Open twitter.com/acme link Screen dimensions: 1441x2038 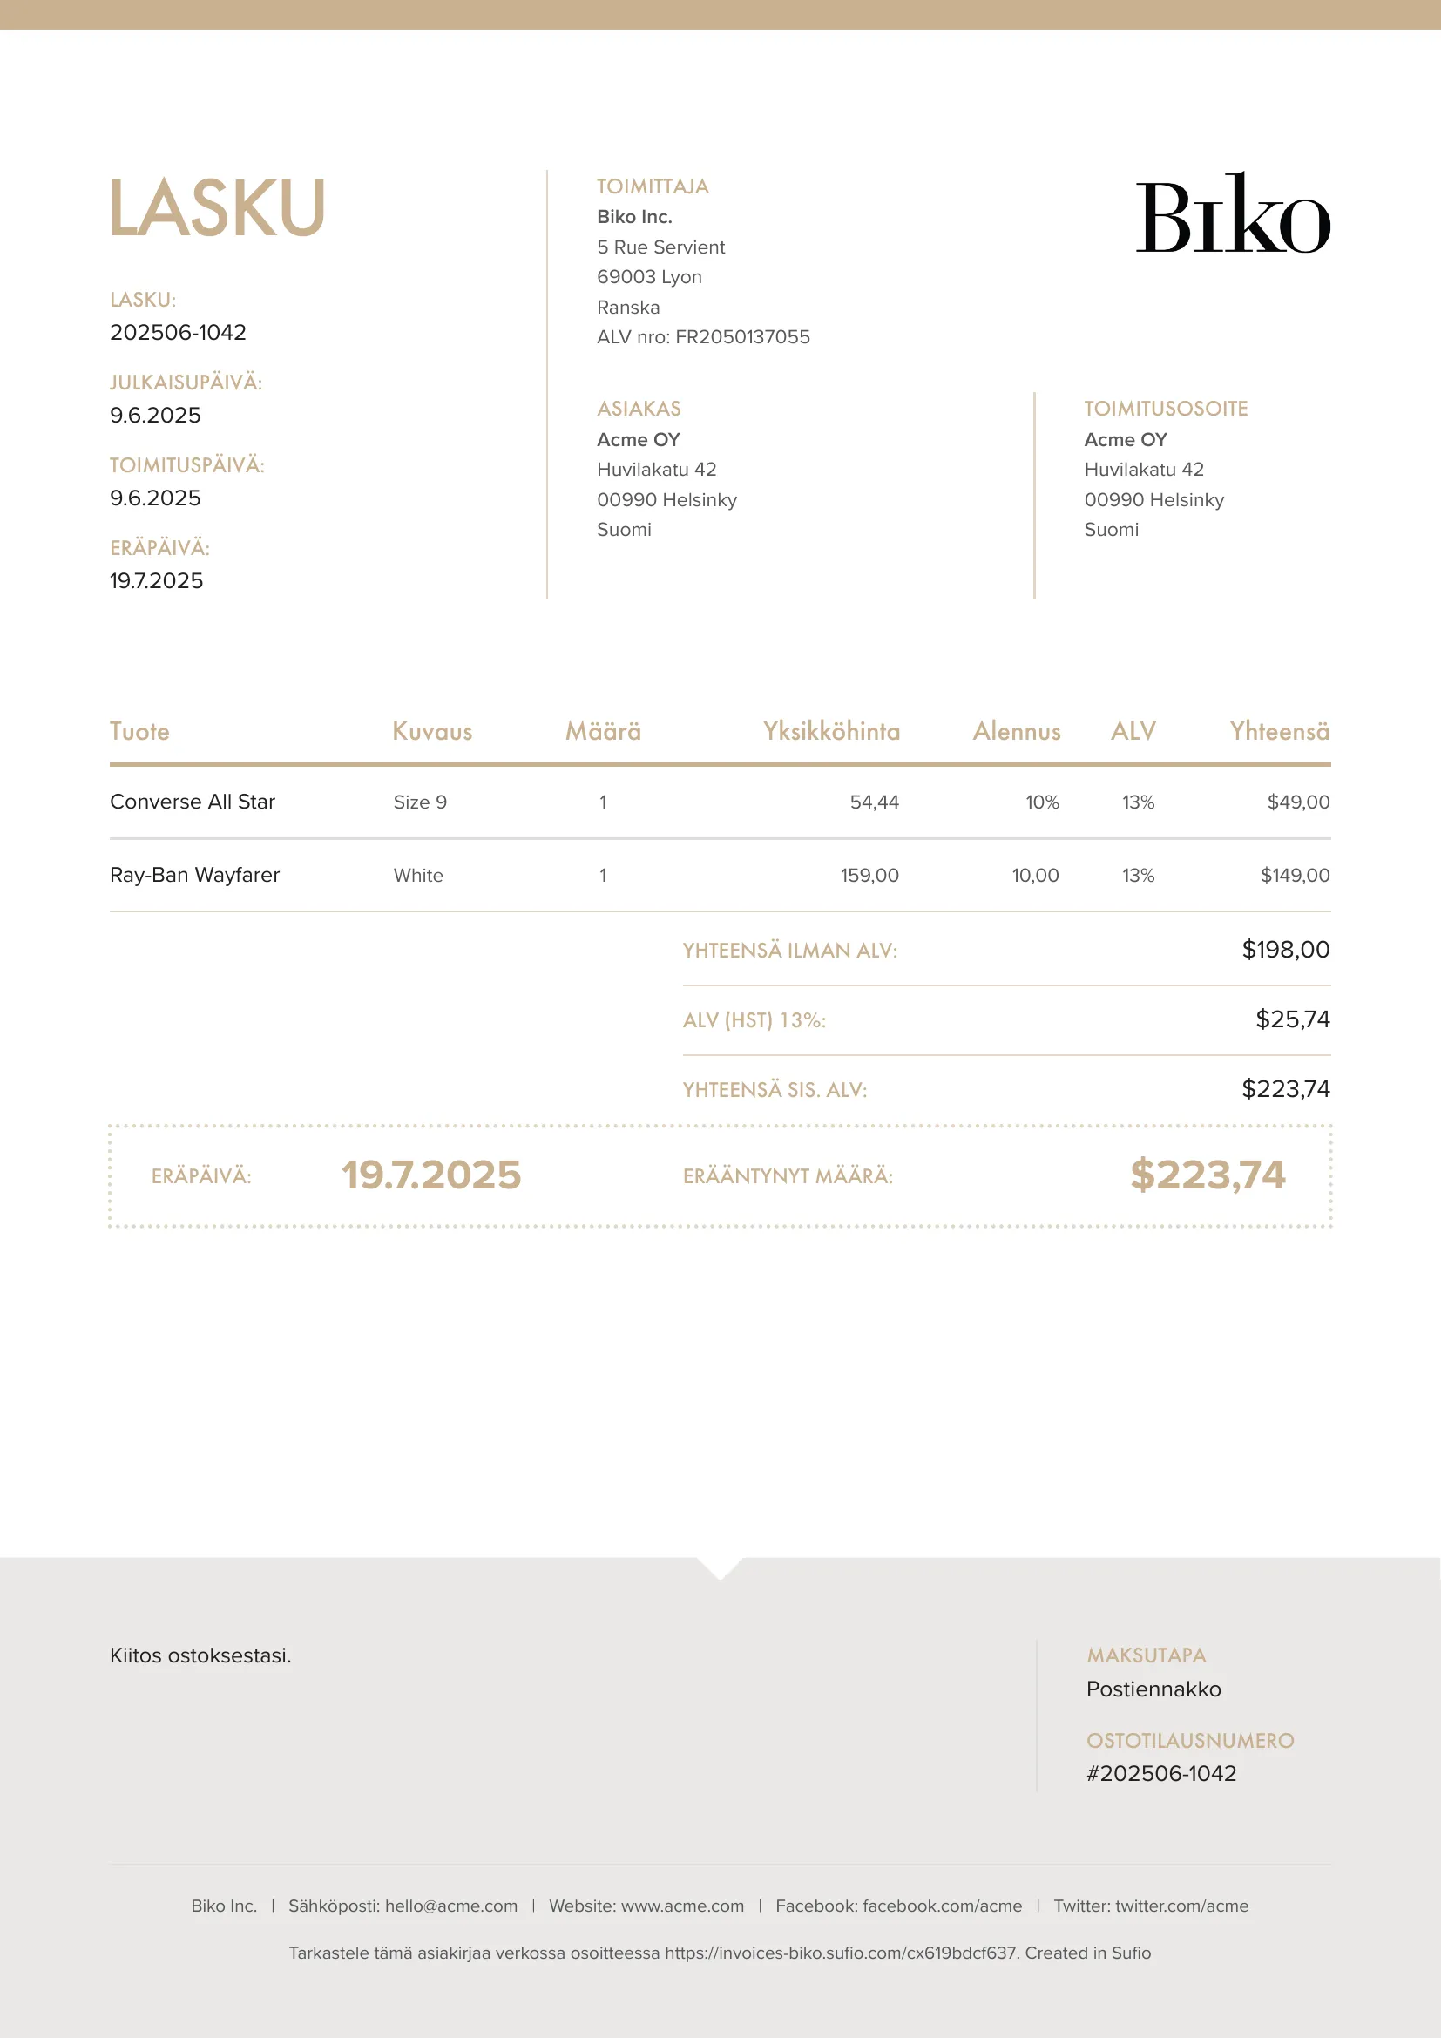click(x=1182, y=1906)
